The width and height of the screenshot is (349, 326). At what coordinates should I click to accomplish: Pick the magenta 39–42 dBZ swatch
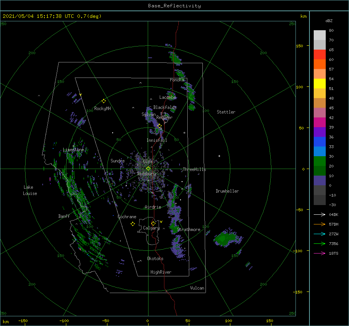[x=320, y=122]
